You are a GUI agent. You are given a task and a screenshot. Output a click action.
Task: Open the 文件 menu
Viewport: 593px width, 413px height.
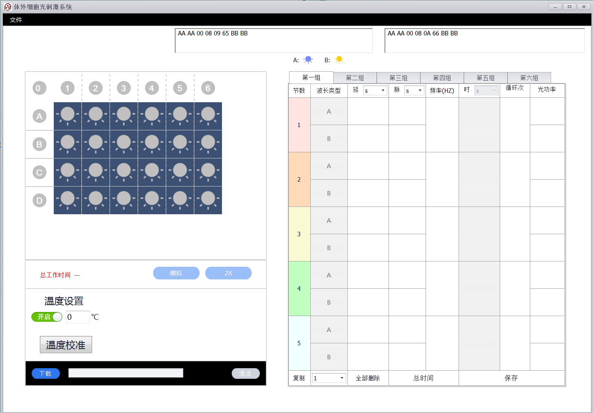(x=16, y=20)
